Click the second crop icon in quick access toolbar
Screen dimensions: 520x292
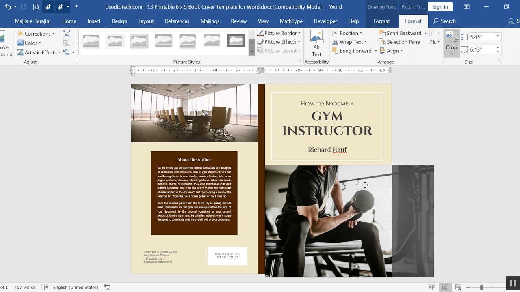coord(61,7)
